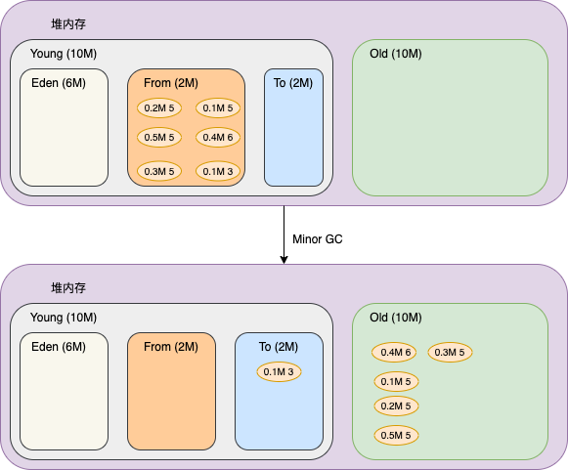Viewport: 568px width, 470px height.
Task: Click the upper Young (10M) label
Action: click(64, 54)
